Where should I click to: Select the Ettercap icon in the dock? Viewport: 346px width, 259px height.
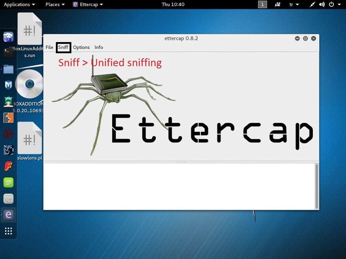8,215
